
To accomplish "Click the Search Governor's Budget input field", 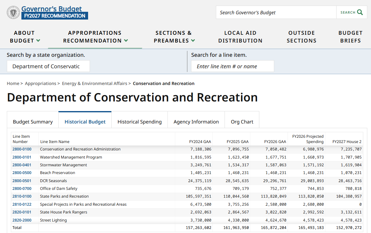I will click(276, 12).
